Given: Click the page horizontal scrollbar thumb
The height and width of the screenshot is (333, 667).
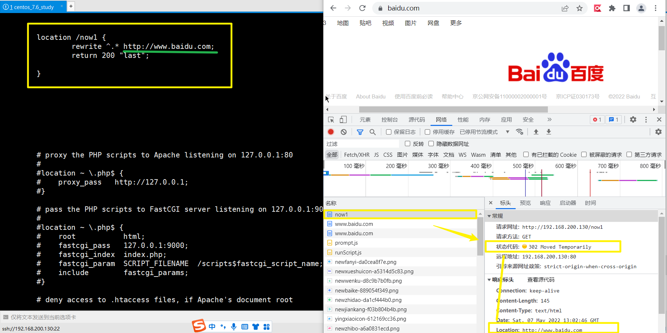Looking at the screenshot, I should click(453, 109).
